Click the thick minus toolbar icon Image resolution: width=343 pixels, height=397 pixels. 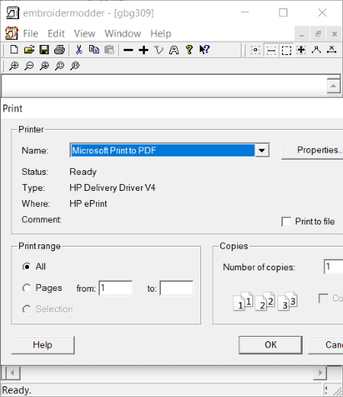click(x=128, y=50)
